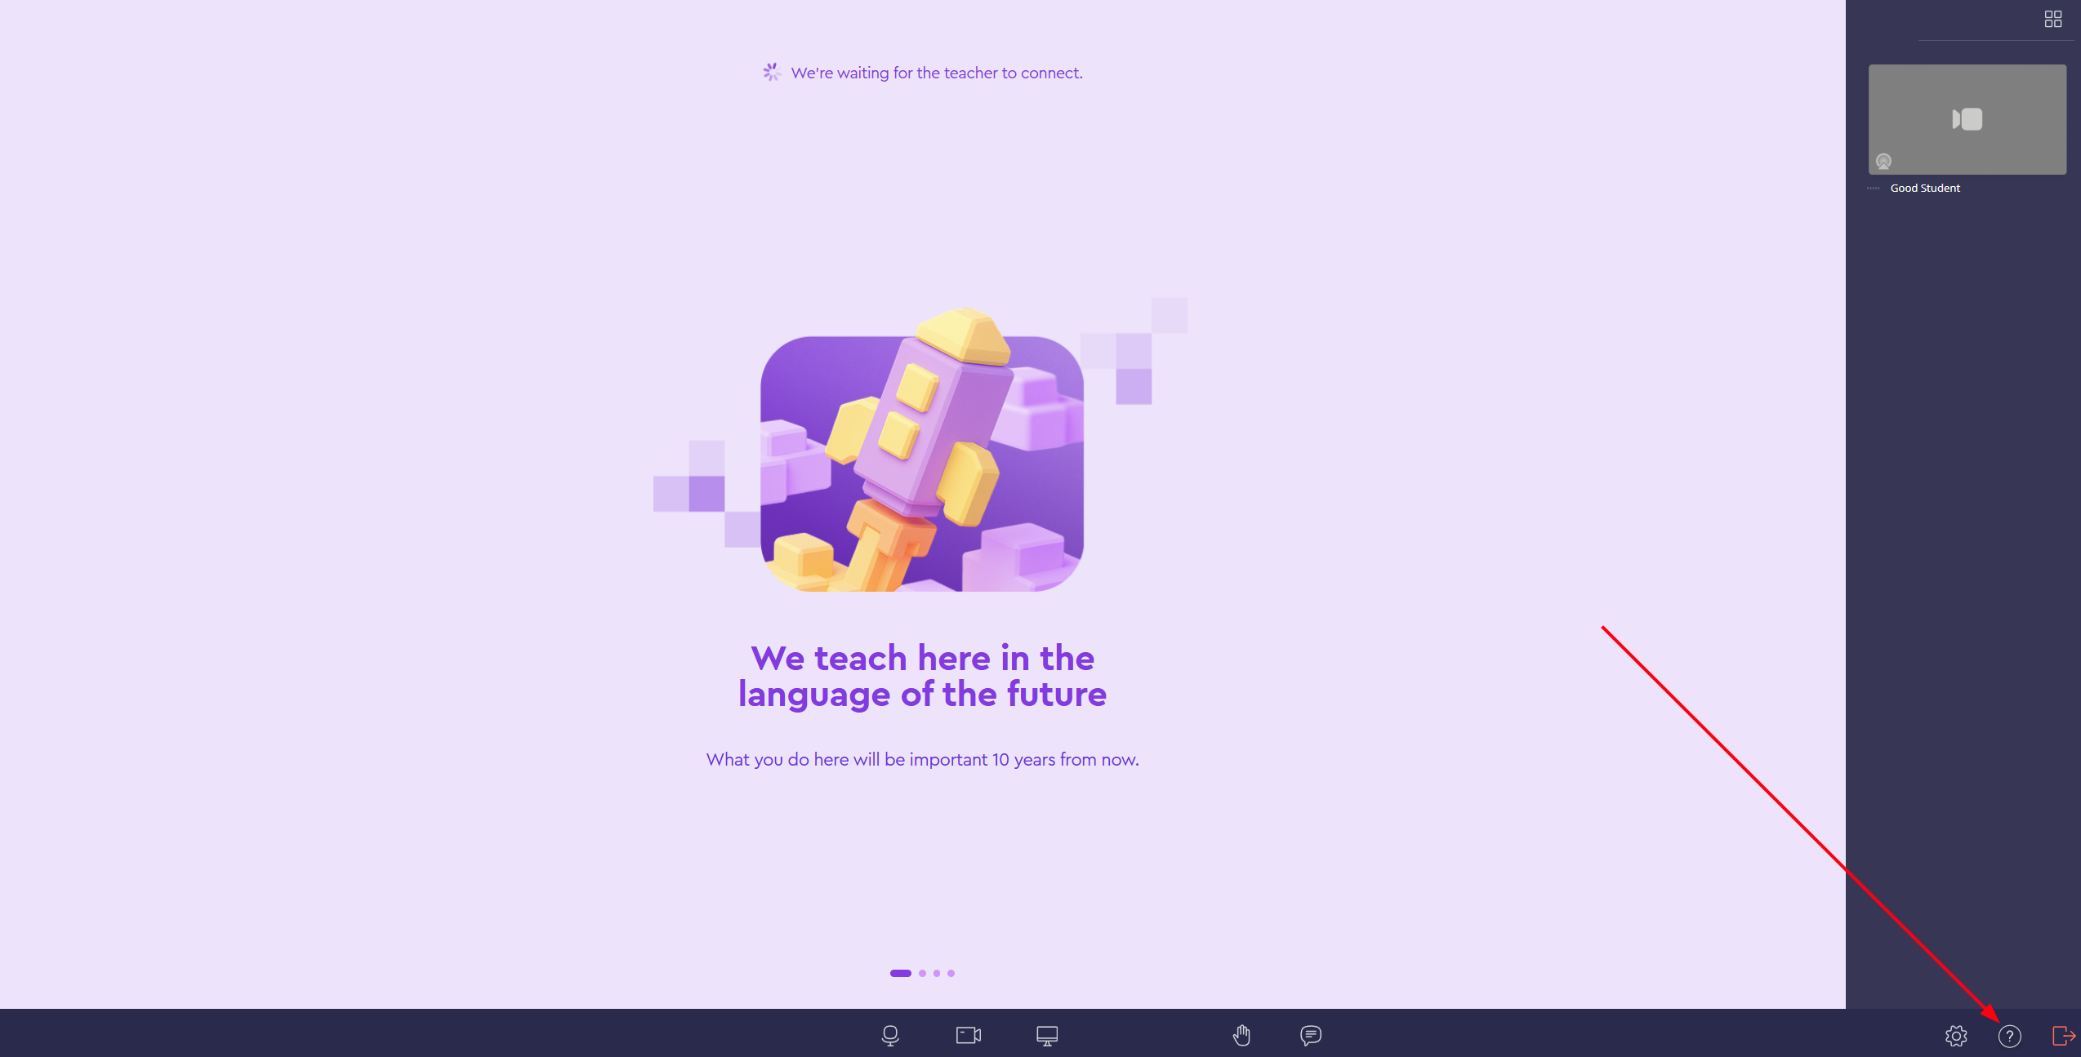2081x1057 pixels.
Task: Leave the classroom with the red exit icon
Action: [2064, 1036]
